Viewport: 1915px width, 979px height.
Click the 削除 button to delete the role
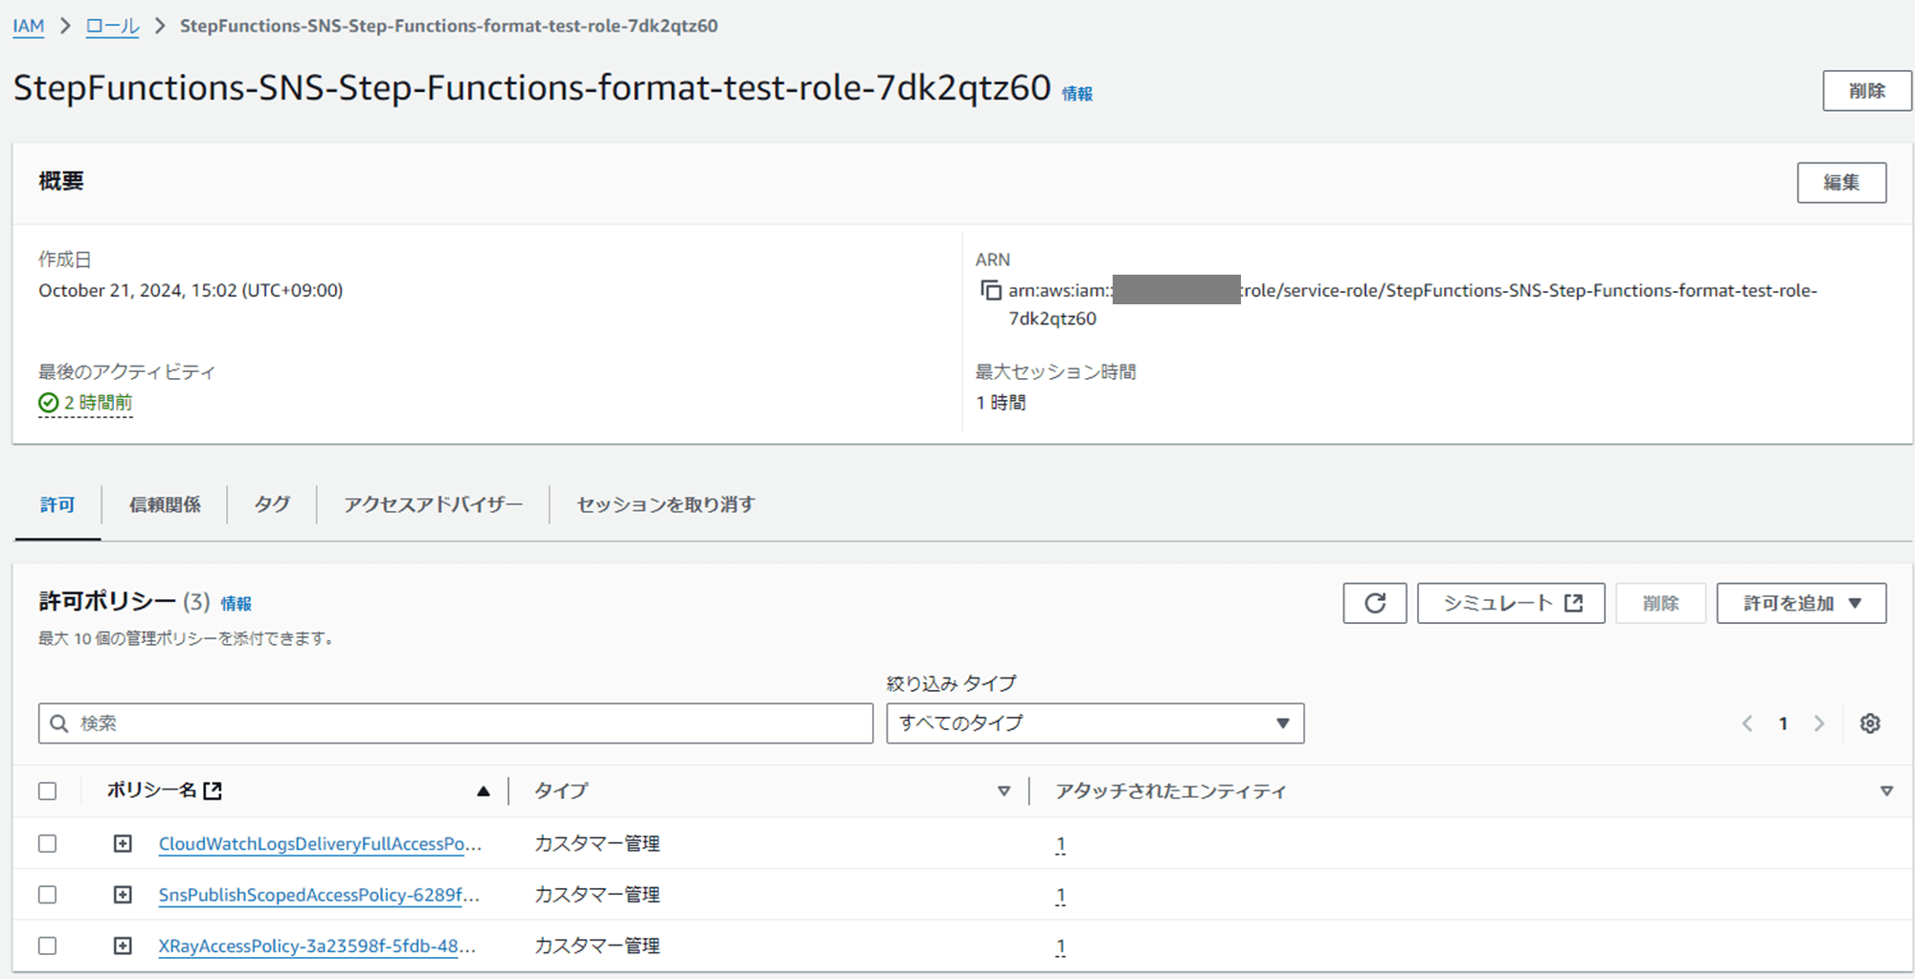pyautogui.click(x=1867, y=91)
